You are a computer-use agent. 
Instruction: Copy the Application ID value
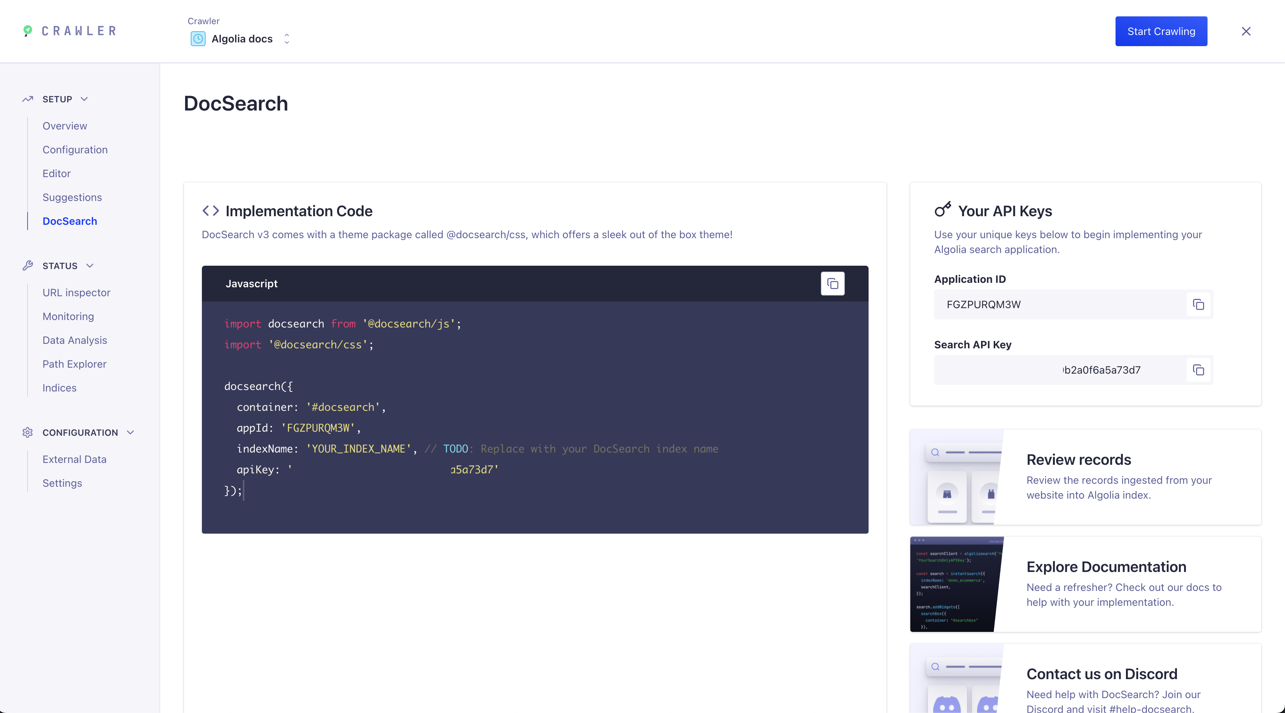click(x=1199, y=304)
